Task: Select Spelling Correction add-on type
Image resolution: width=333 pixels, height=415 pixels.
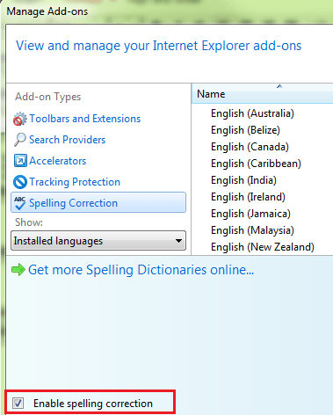Action: (x=98, y=203)
